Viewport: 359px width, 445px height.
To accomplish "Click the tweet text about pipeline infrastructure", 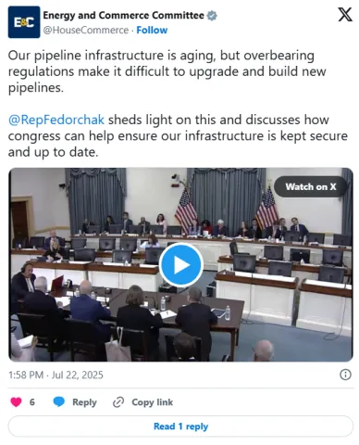I will [167, 71].
